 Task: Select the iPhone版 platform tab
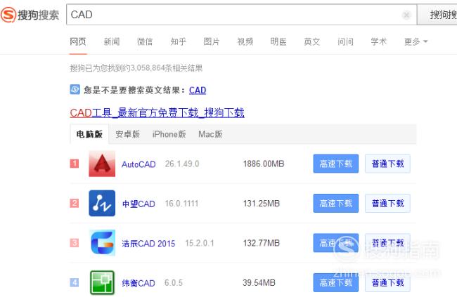point(169,134)
